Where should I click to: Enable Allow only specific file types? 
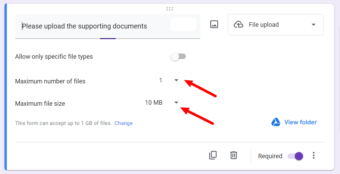178,57
